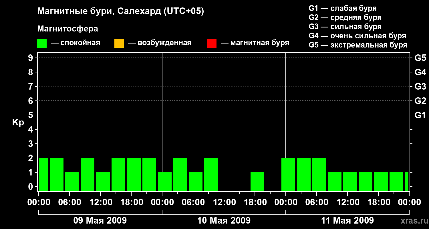Click the orange 'возбужденная' legend swatch
This screenshot has height=229, width=429.
coord(119,43)
